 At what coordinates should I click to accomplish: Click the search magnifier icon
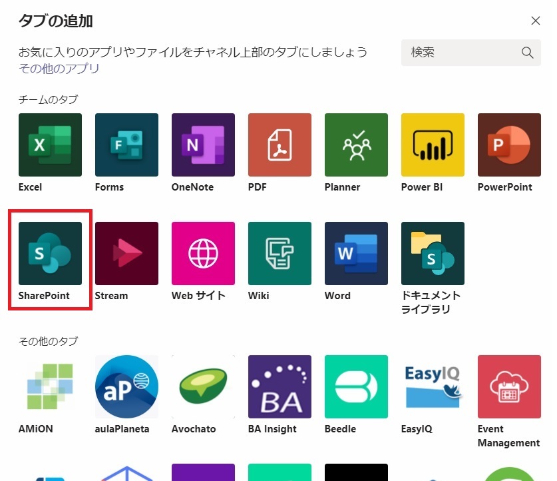point(527,53)
